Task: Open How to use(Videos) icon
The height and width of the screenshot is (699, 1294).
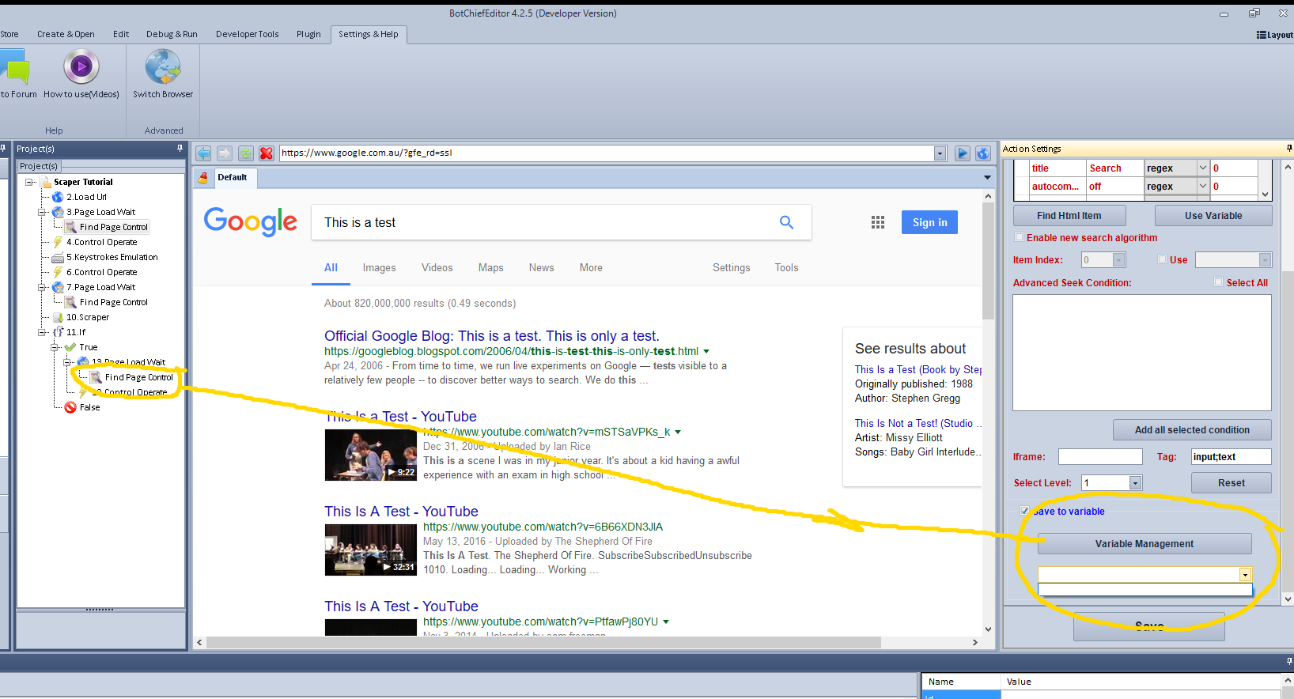Action: 81,67
